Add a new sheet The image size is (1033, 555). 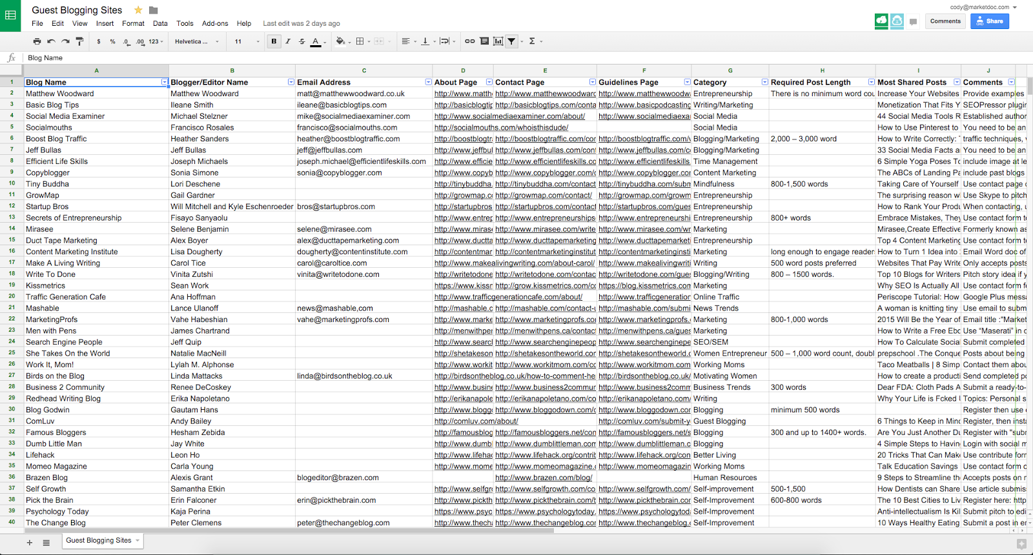[x=29, y=543]
